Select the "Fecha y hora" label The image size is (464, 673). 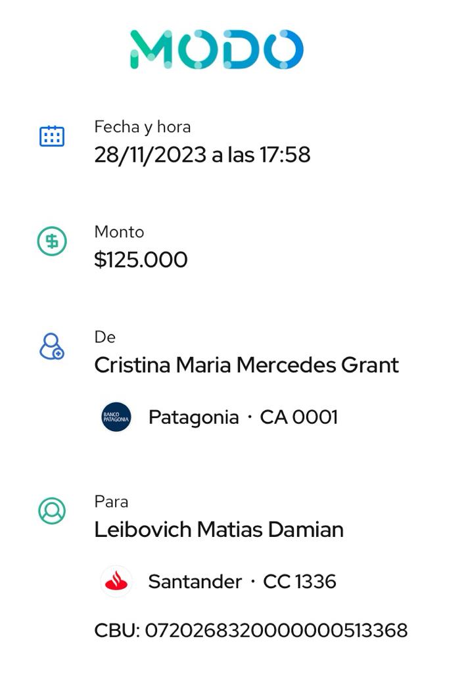pyautogui.click(x=143, y=126)
